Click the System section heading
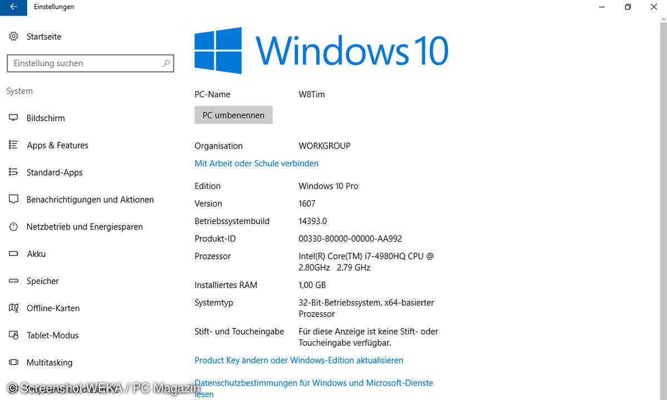 tap(19, 91)
